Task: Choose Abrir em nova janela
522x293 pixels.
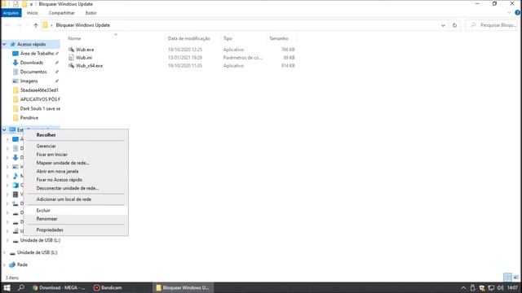Action: pyautogui.click(x=76, y=172)
